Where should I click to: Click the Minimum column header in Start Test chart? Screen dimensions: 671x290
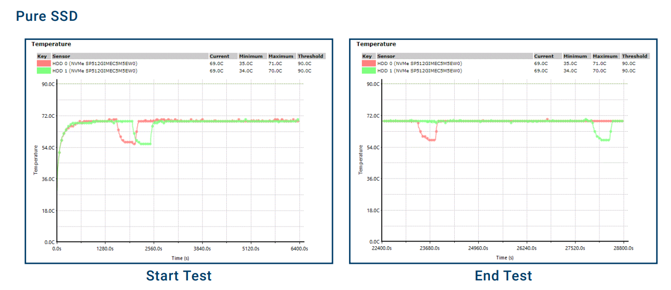coord(251,56)
